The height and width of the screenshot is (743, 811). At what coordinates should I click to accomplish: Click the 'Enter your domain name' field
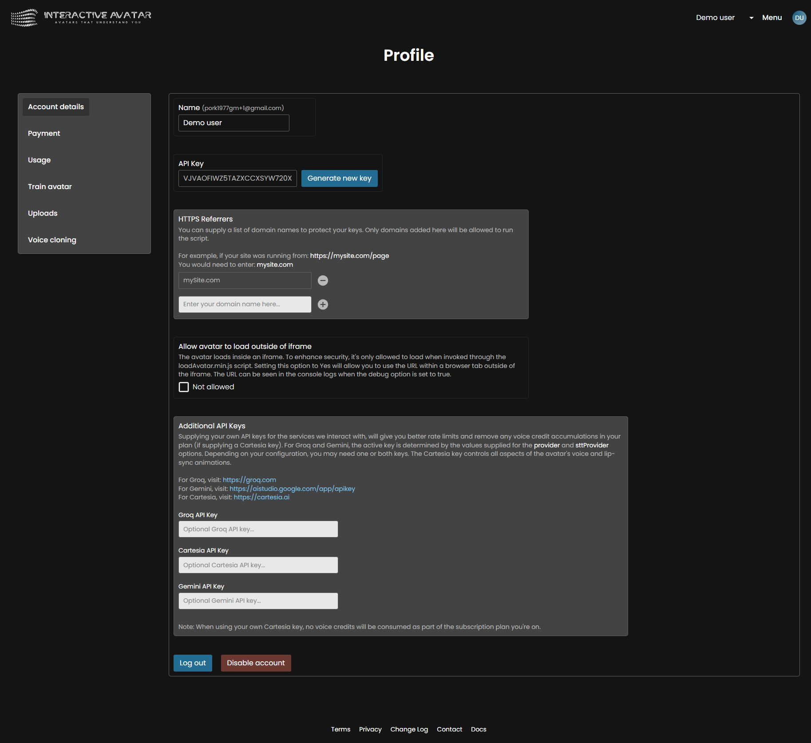tap(245, 304)
